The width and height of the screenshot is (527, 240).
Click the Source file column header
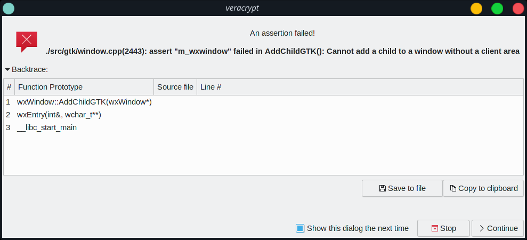tap(175, 87)
